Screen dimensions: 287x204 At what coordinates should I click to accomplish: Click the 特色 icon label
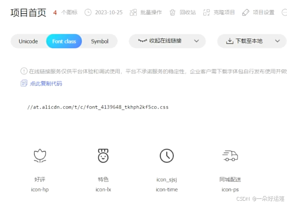tap(103, 179)
